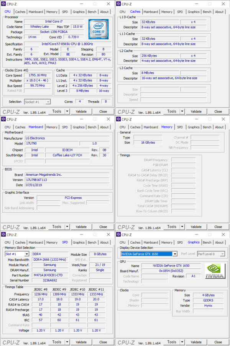Click bottom Close button in the Memory-tab window
230x346 pixels.
pos(218,226)
